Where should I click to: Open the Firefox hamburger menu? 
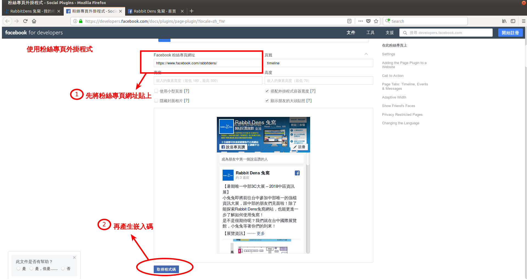pos(523,21)
